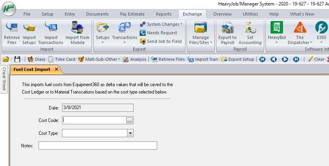The width and height of the screenshot is (329, 166).
Task: Open the Utilities ribbon tab
Action: [250, 14]
